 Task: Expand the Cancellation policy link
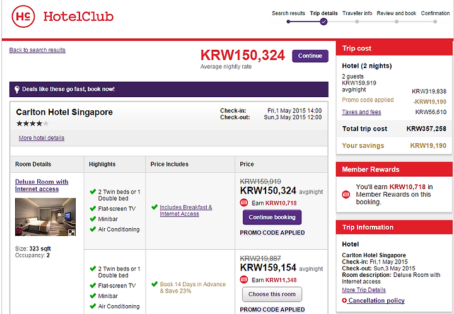pyautogui.click(x=376, y=301)
